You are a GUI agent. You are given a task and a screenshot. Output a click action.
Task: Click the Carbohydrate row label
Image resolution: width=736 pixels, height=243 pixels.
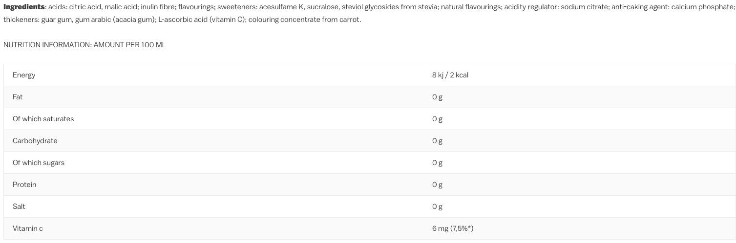(35, 141)
